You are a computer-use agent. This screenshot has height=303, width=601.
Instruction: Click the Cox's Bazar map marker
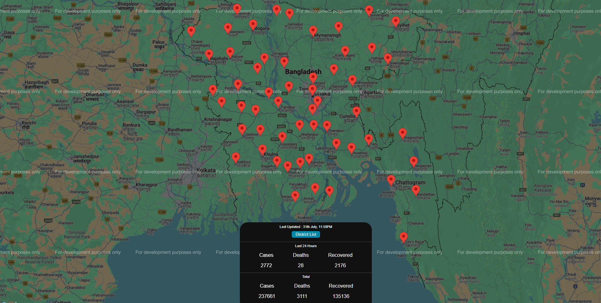coord(403,237)
